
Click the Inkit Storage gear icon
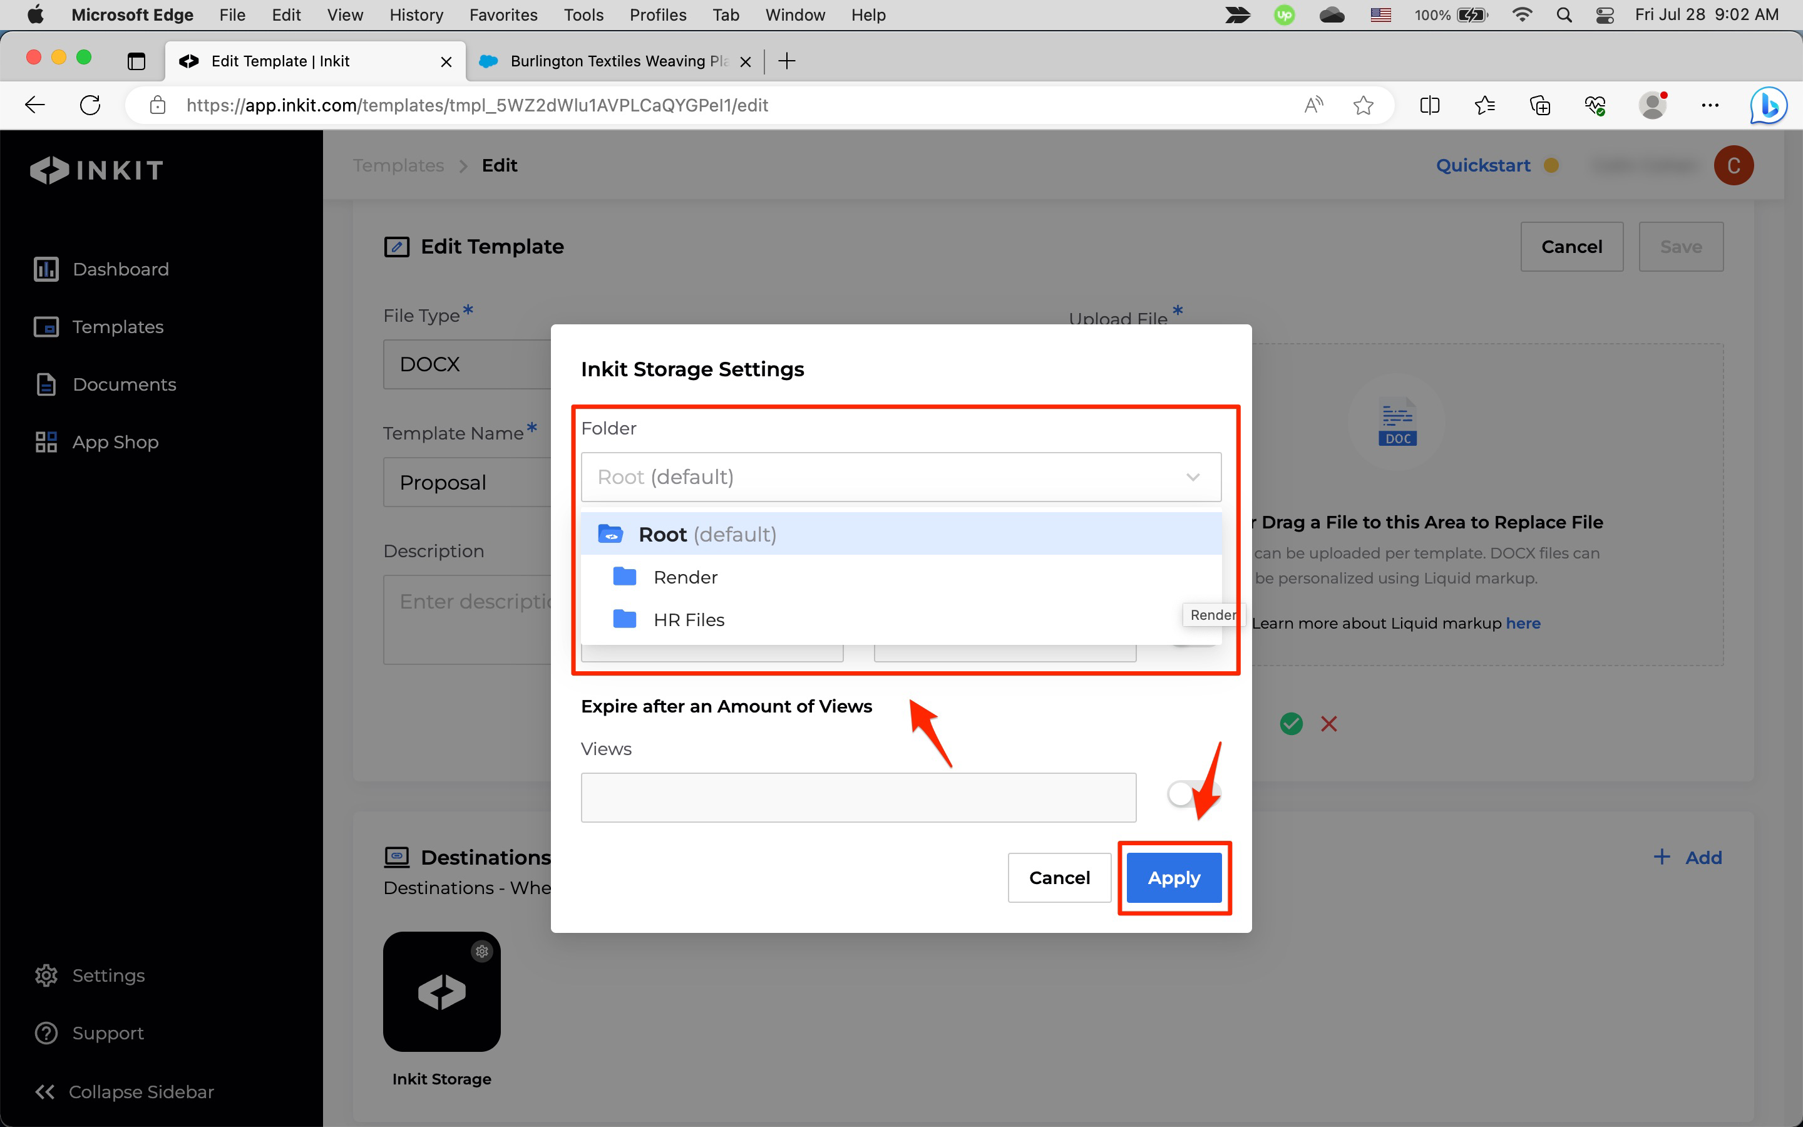(x=482, y=951)
